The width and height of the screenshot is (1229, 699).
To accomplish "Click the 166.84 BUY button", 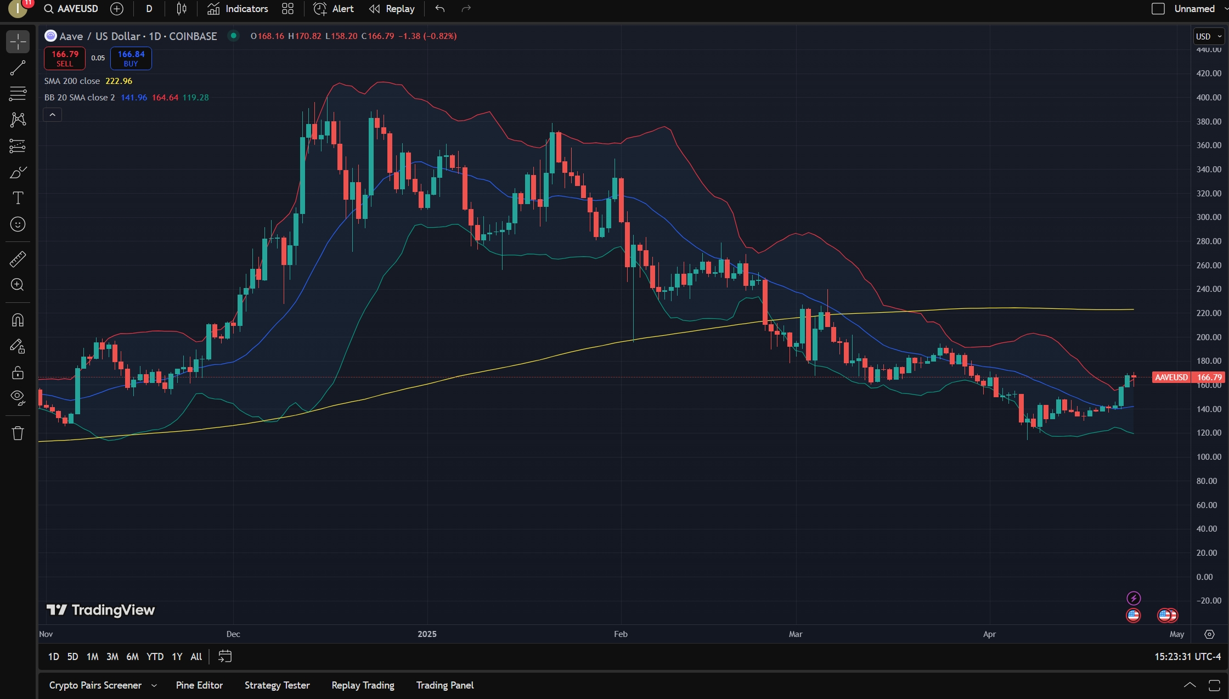I will click(x=131, y=58).
